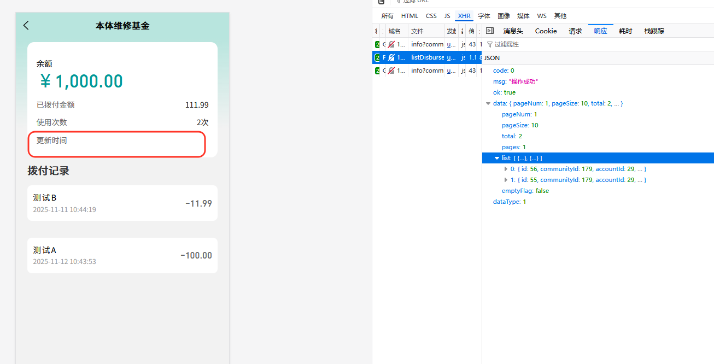The height and width of the screenshot is (364, 714).
Task: Select the listDisburse request file
Action: pos(427,57)
